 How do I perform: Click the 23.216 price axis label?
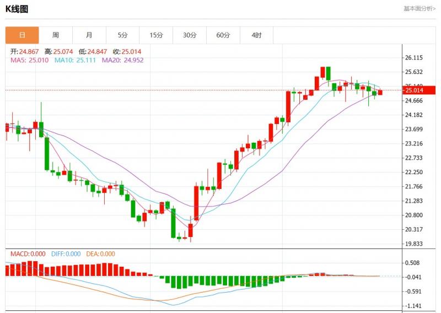(414, 144)
